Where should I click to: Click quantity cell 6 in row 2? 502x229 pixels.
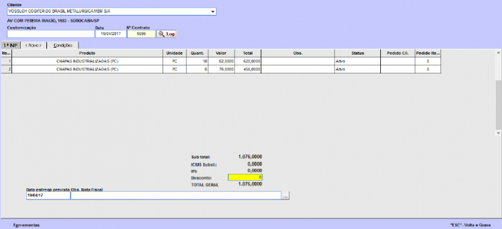click(x=197, y=69)
